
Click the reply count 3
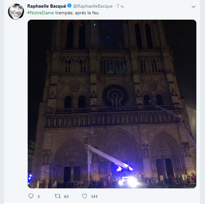(38, 197)
